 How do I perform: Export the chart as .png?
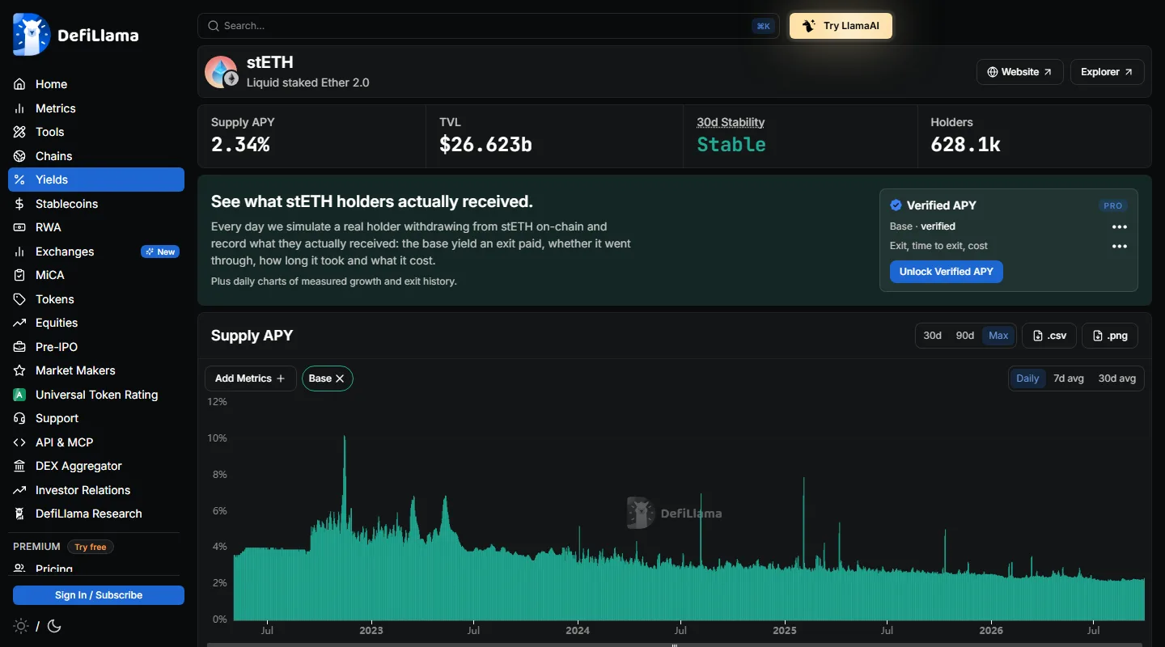coord(1110,336)
